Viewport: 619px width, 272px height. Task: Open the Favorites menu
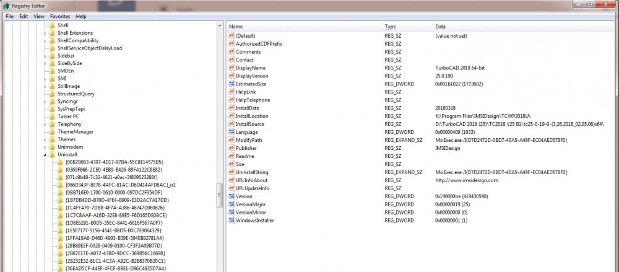[60, 17]
